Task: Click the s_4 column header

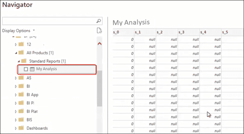Action: click(x=211, y=32)
